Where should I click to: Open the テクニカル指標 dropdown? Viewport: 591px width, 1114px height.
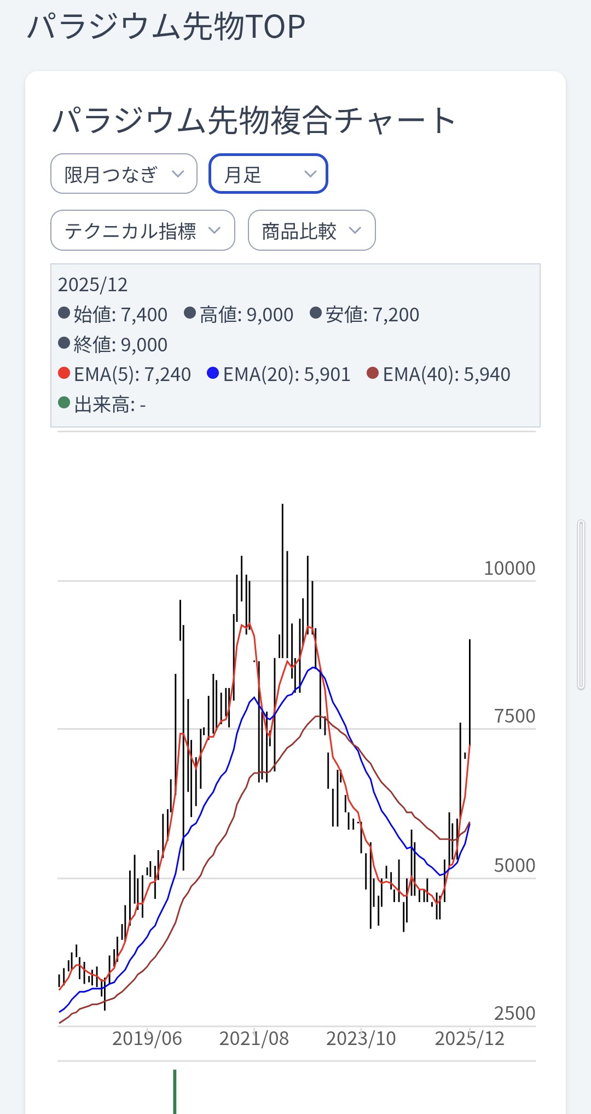[142, 230]
